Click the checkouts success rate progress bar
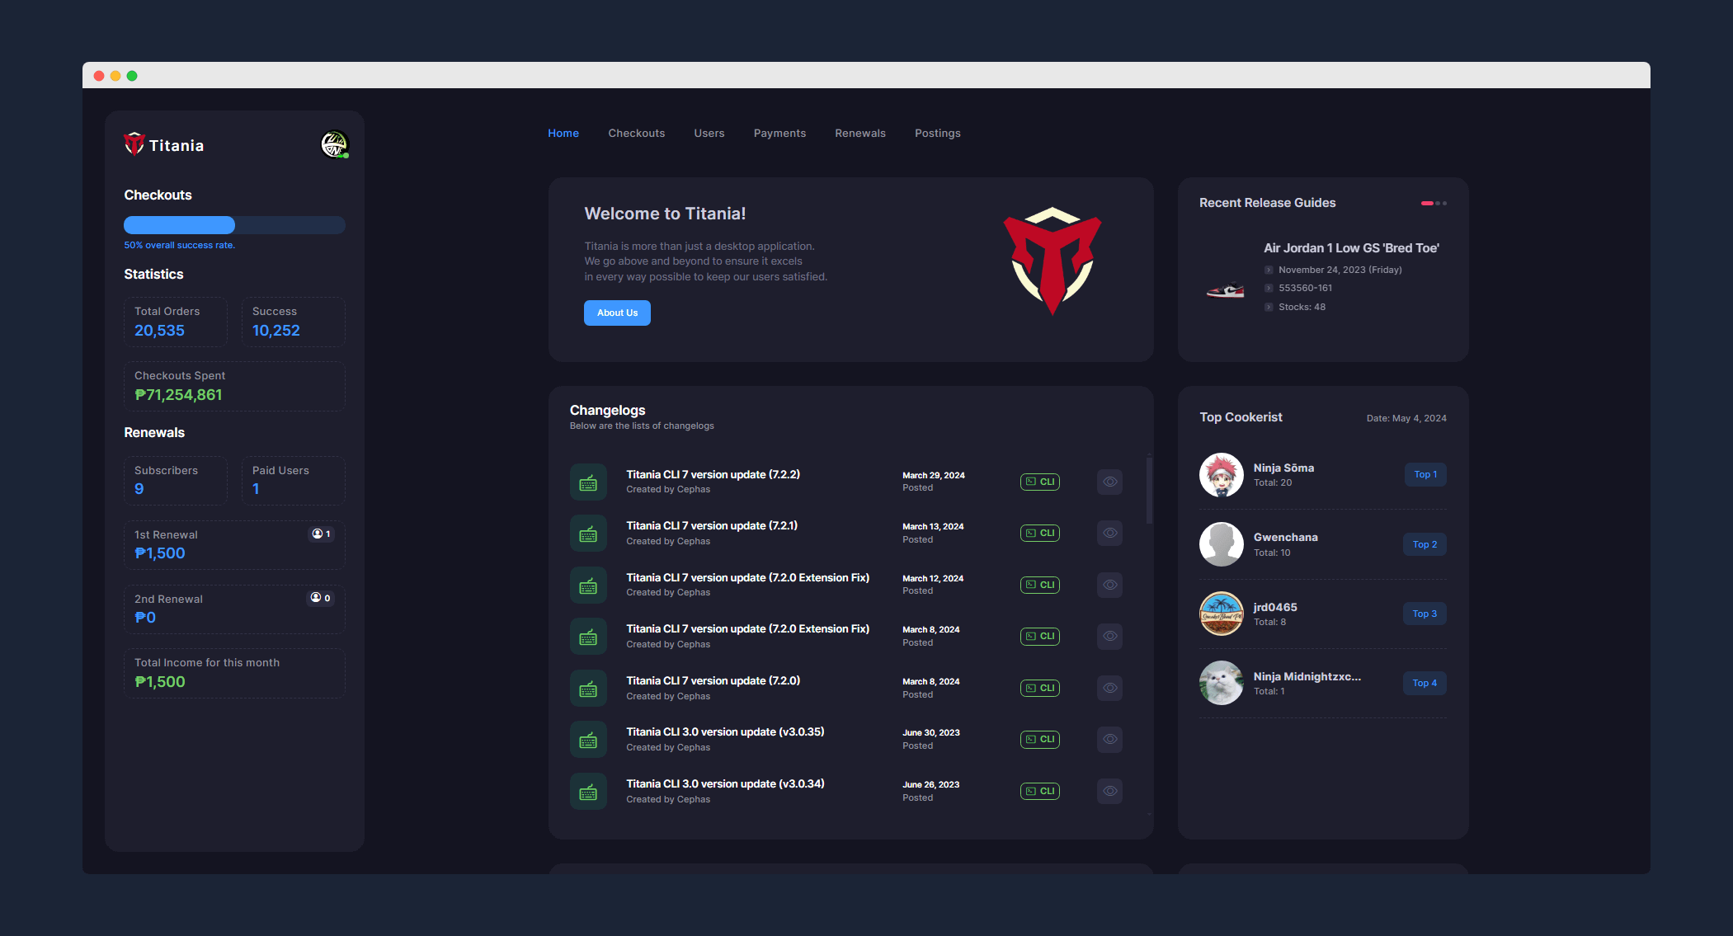Image resolution: width=1733 pixels, height=936 pixels. (x=234, y=225)
